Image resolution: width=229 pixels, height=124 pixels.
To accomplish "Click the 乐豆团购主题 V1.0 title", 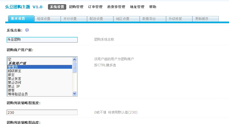I will pos(24,7).
